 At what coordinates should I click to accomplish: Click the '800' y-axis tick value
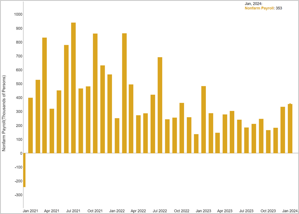[19, 42]
